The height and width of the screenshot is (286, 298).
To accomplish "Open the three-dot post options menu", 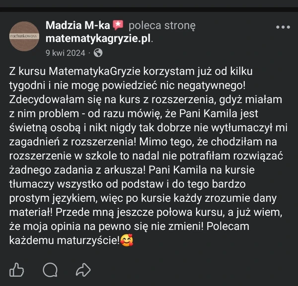I will click(x=282, y=26).
